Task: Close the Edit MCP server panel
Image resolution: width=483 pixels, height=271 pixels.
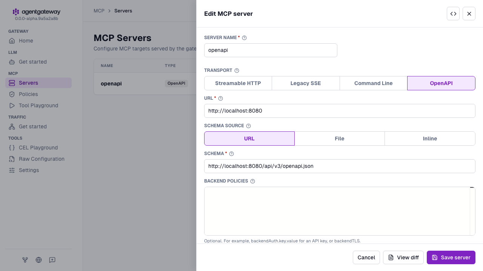Action: click(x=469, y=14)
